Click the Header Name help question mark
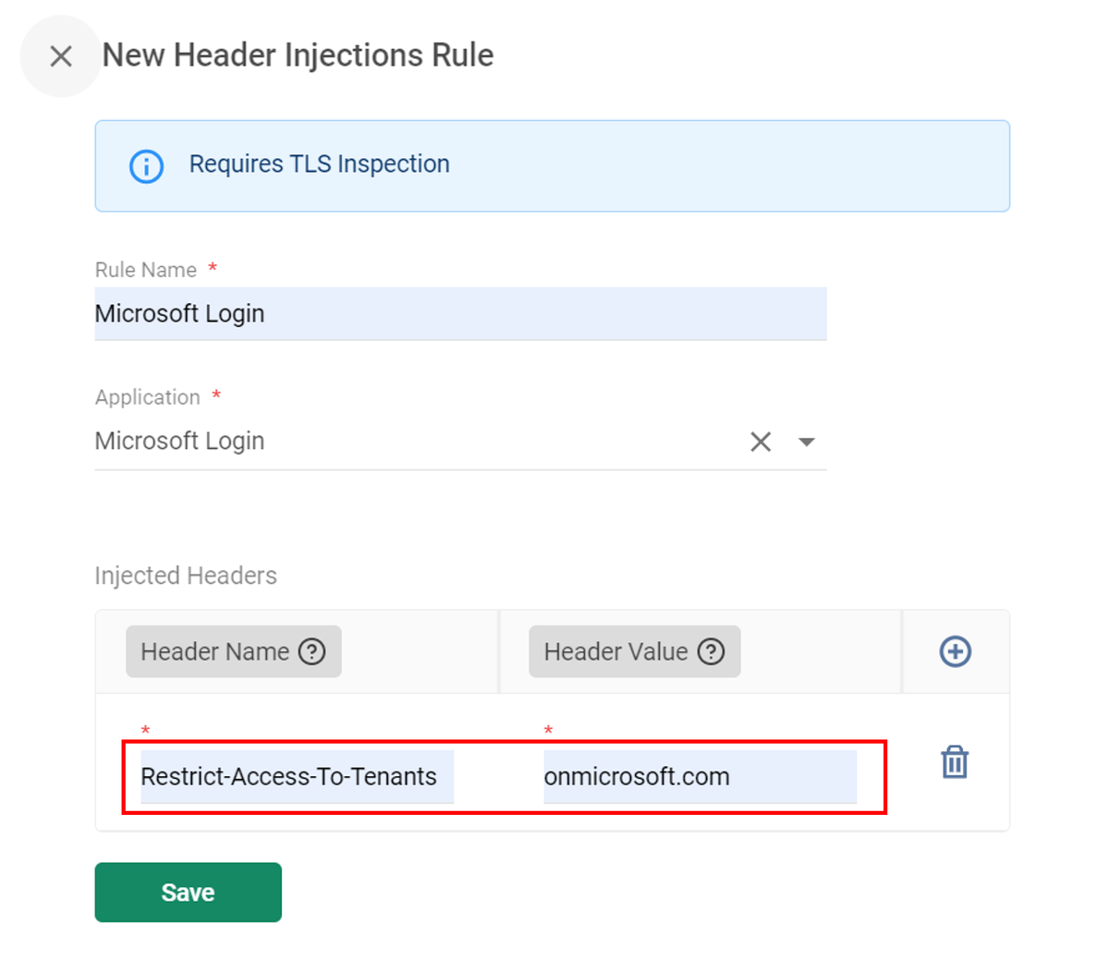1109x971 pixels. click(x=312, y=651)
